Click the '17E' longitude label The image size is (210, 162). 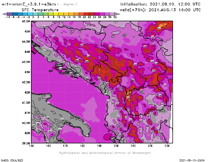[65, 146]
